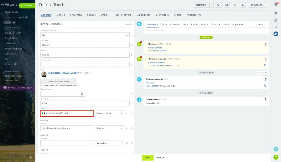Open notifications bell in right sidebar

point(276,13)
